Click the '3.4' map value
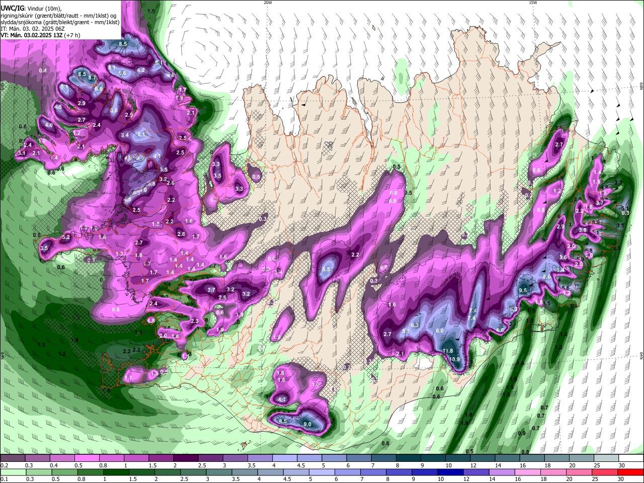Viewport: 644px width, 483px height. click(x=125, y=135)
